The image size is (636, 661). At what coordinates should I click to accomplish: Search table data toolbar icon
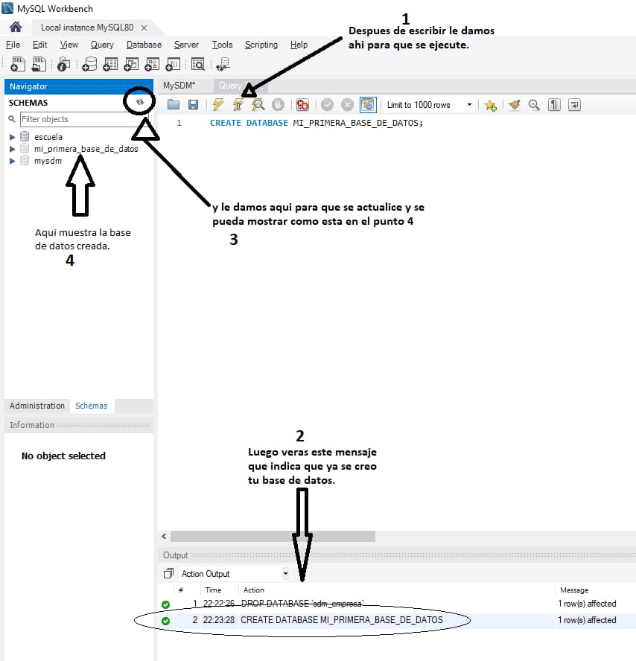(198, 64)
